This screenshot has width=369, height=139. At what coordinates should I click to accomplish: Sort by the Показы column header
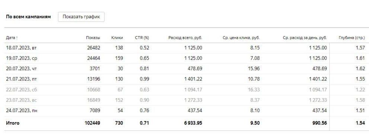click(93, 38)
